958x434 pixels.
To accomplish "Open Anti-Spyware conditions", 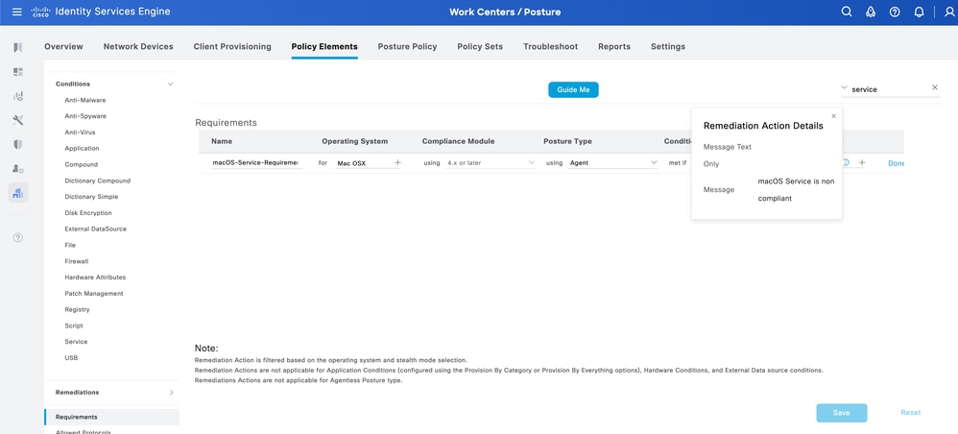I will click(85, 116).
